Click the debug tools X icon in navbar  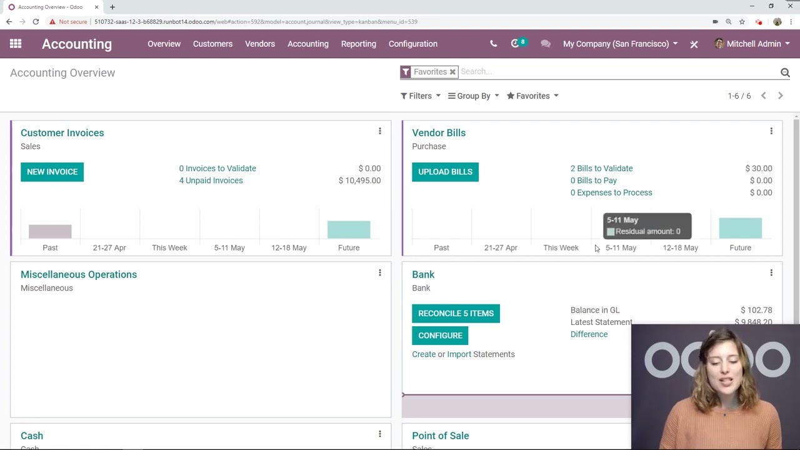[694, 44]
